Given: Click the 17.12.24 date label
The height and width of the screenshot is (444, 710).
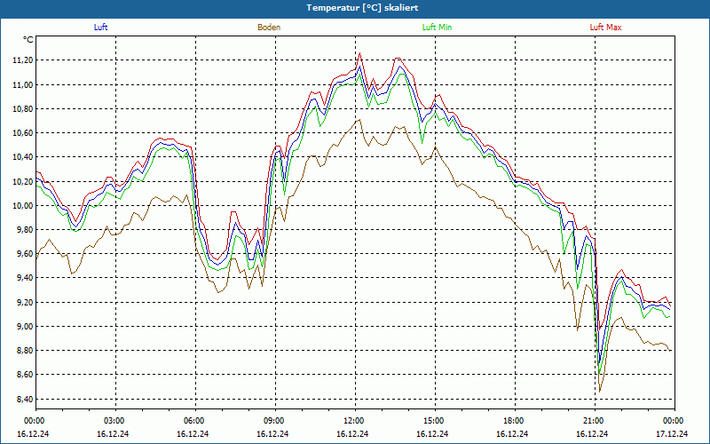Looking at the screenshot, I should [672, 434].
